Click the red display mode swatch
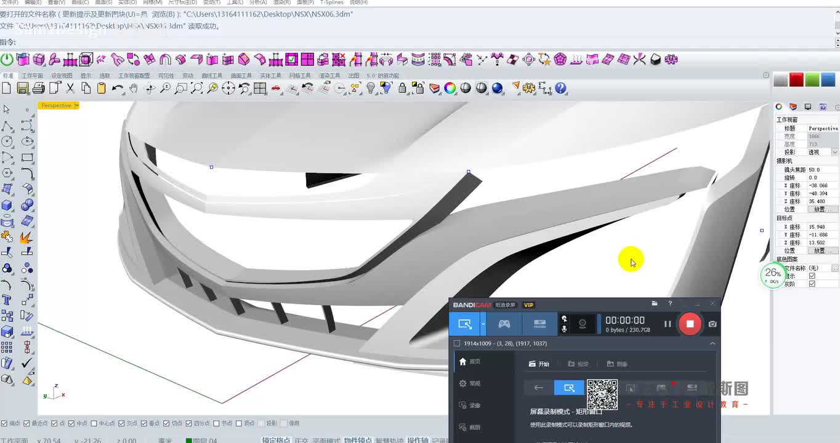 click(796, 80)
